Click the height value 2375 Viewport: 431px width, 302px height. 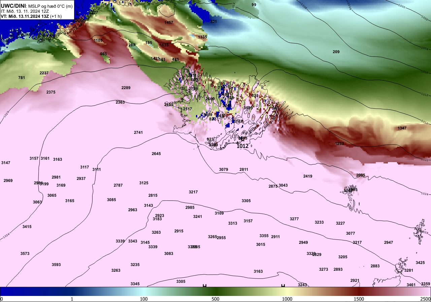click(x=51, y=92)
